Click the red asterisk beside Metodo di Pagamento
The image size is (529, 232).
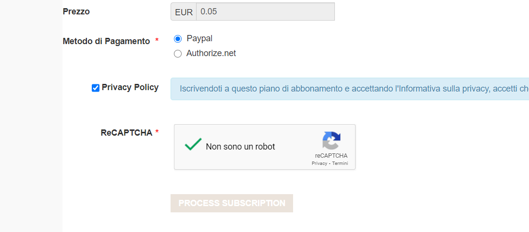click(x=157, y=40)
